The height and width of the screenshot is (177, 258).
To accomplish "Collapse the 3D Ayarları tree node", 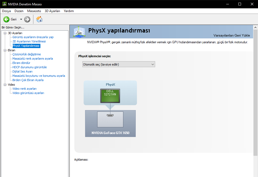I will coord(5,33).
